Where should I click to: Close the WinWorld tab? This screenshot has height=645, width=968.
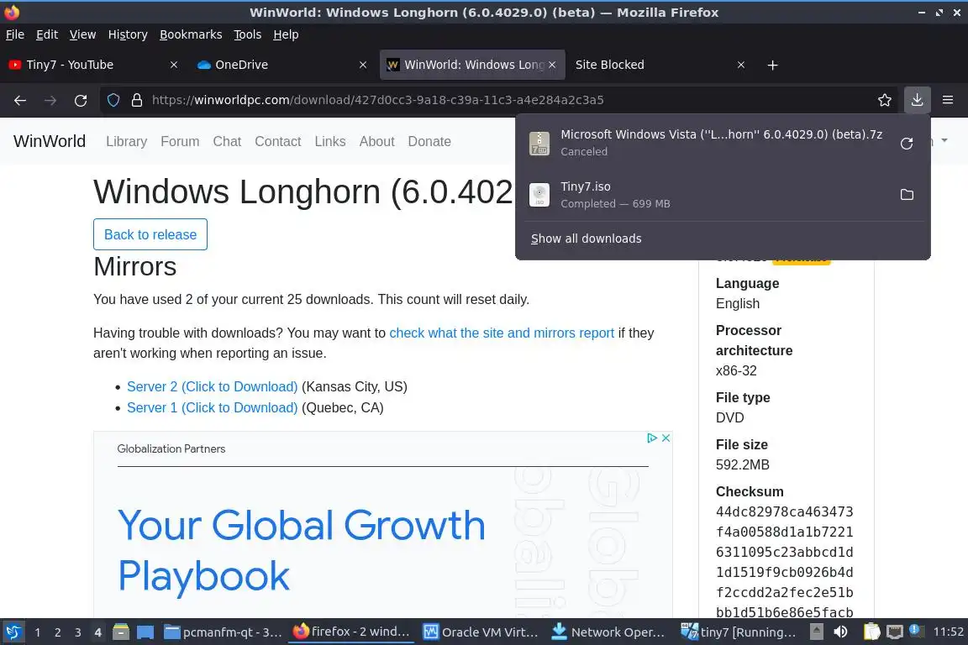coord(552,65)
